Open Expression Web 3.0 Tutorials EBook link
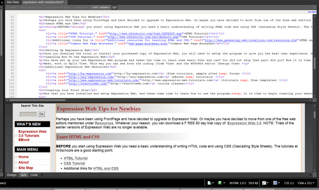Image resolution: width=319 pixels, height=190 pixels. [32, 135]
